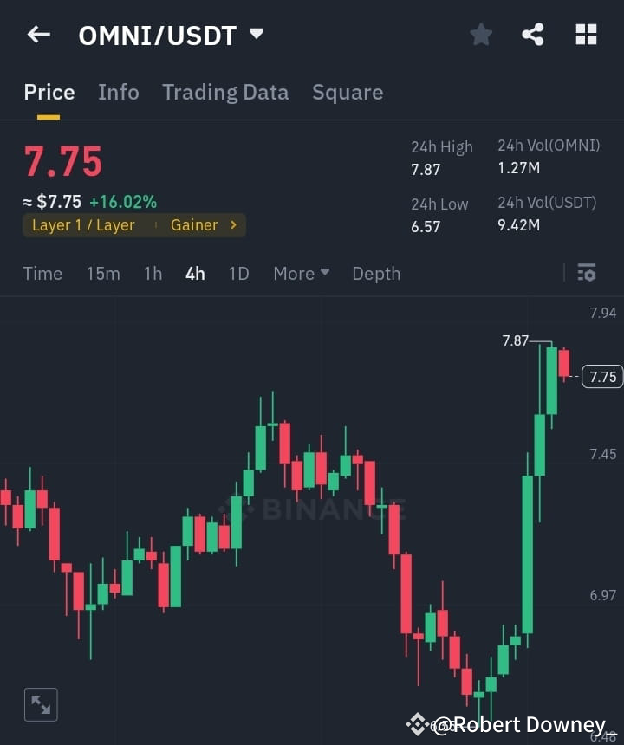Tap the back arrow to exit chart
The image size is (624, 745).
point(37,35)
